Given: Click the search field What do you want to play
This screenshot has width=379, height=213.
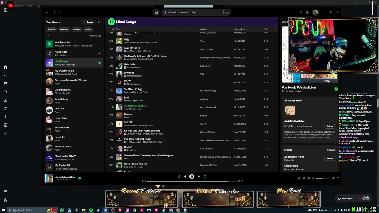Looking at the screenshot, I should point(192,12).
